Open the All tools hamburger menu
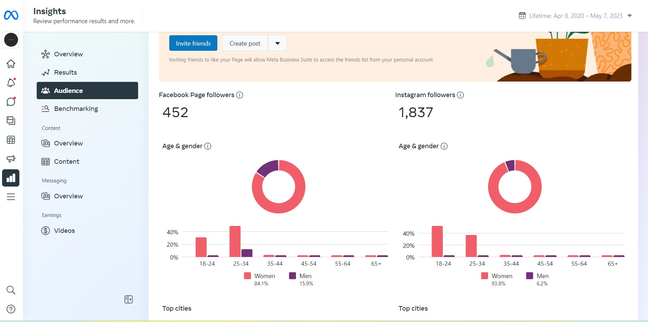 click(11, 197)
